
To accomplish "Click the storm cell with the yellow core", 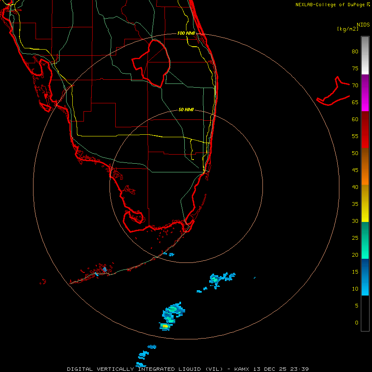I will (x=165, y=327).
